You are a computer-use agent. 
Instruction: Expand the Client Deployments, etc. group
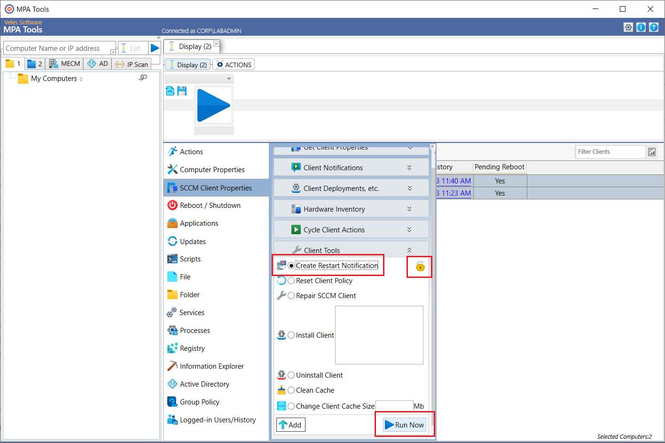tap(351, 188)
